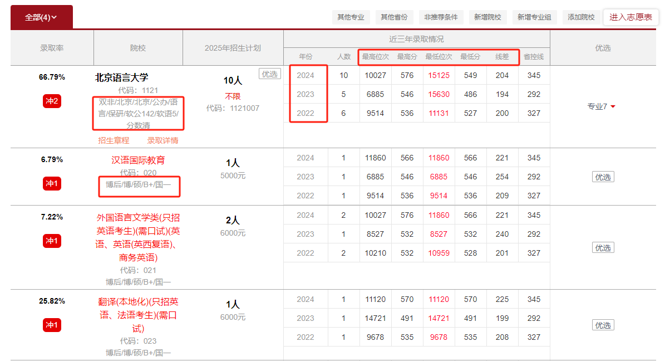Toggle 优选 for the 外国语言文学类 row
This screenshot has height=361, width=665.
[603, 248]
